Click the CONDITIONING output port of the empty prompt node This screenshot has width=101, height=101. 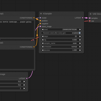(x=34, y=47)
